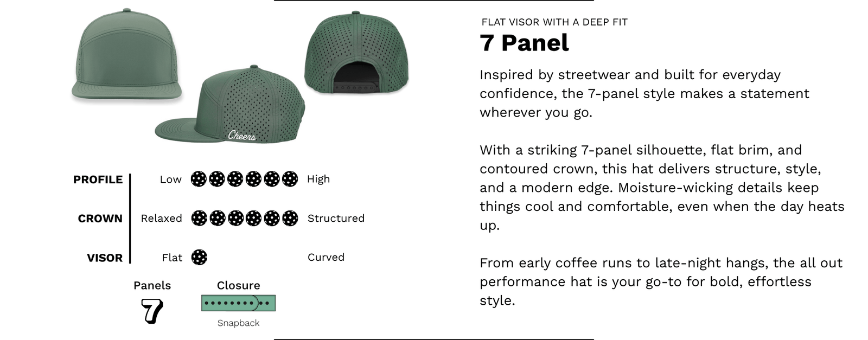Open the back-view hat image with snapback
This screenshot has width=868, height=340.
click(356, 53)
